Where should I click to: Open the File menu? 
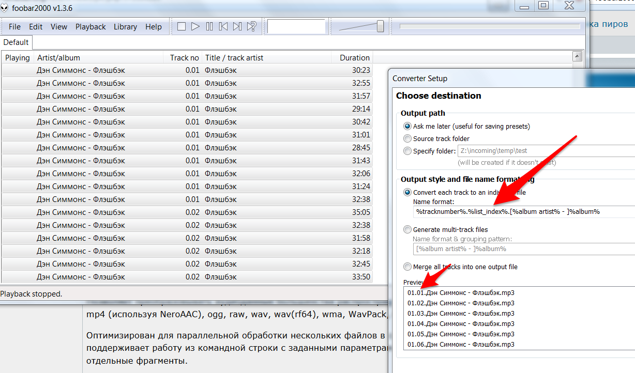[x=14, y=27]
